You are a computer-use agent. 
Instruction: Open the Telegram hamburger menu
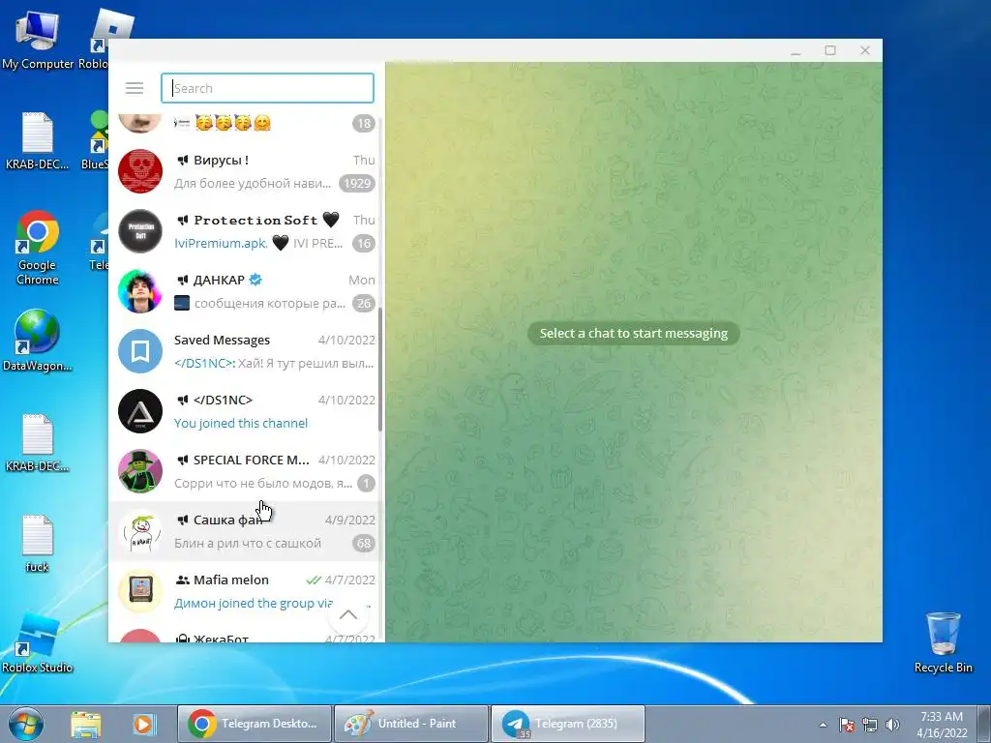coord(134,88)
